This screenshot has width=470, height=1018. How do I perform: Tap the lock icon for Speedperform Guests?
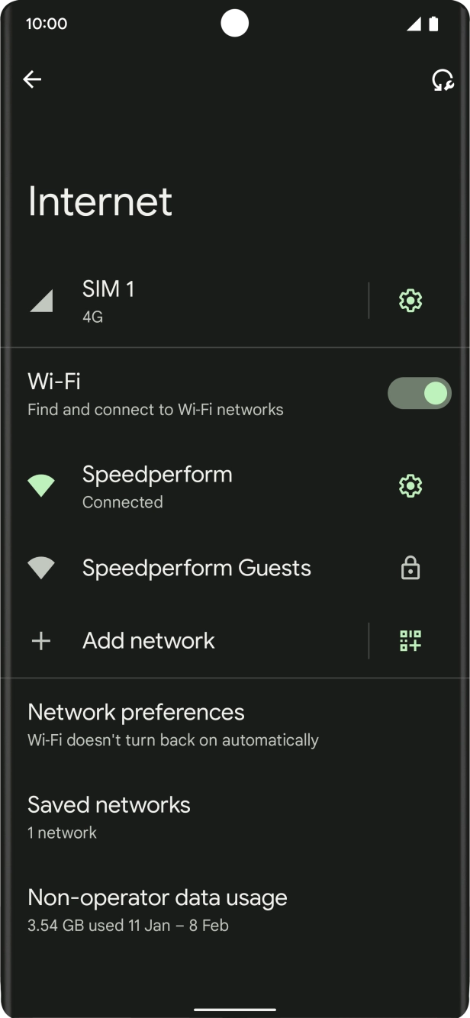pos(410,569)
